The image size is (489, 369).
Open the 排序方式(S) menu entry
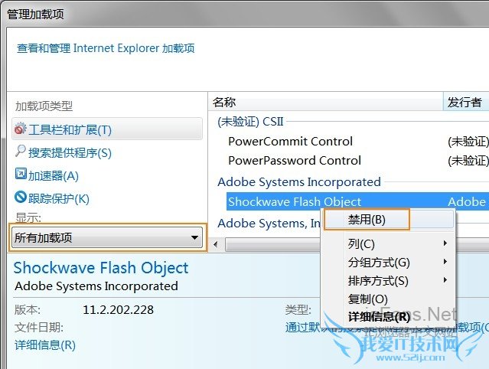[378, 281]
